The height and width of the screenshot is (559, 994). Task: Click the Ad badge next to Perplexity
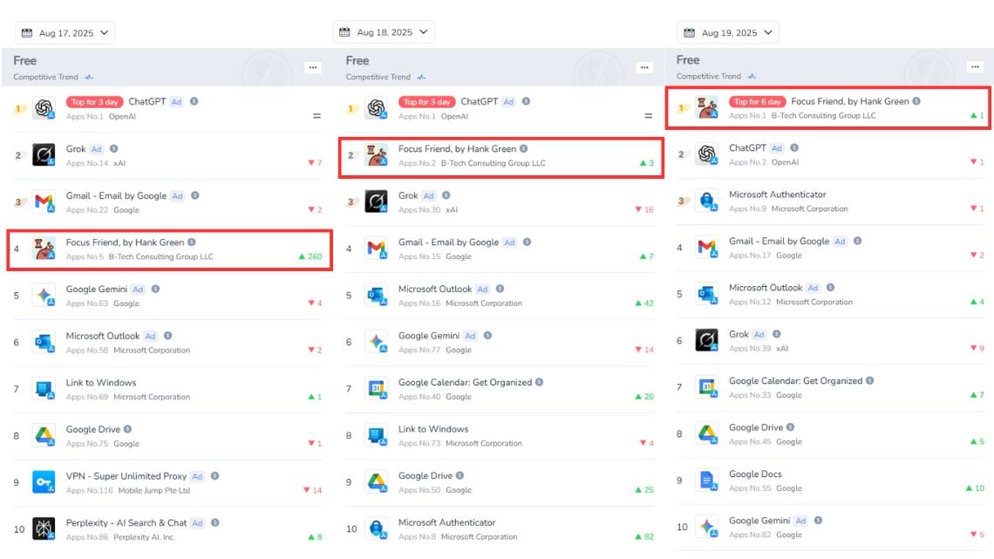pyautogui.click(x=198, y=523)
